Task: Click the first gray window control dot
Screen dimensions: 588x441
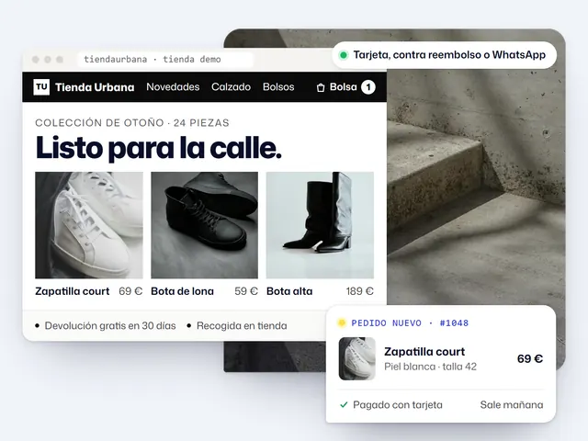Action: tap(36, 59)
